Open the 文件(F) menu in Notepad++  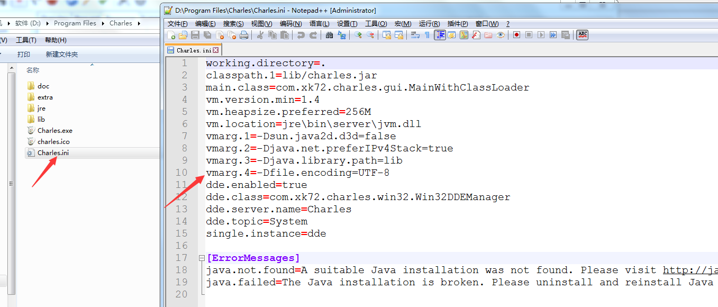[177, 24]
